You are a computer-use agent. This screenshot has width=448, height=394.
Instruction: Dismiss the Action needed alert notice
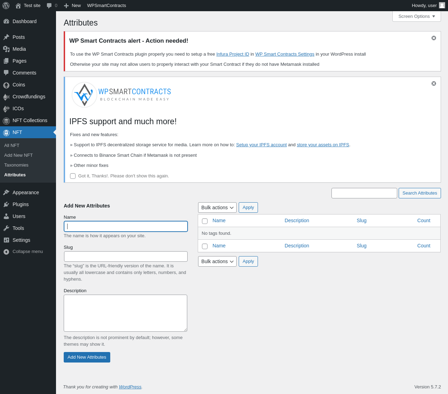[434, 38]
